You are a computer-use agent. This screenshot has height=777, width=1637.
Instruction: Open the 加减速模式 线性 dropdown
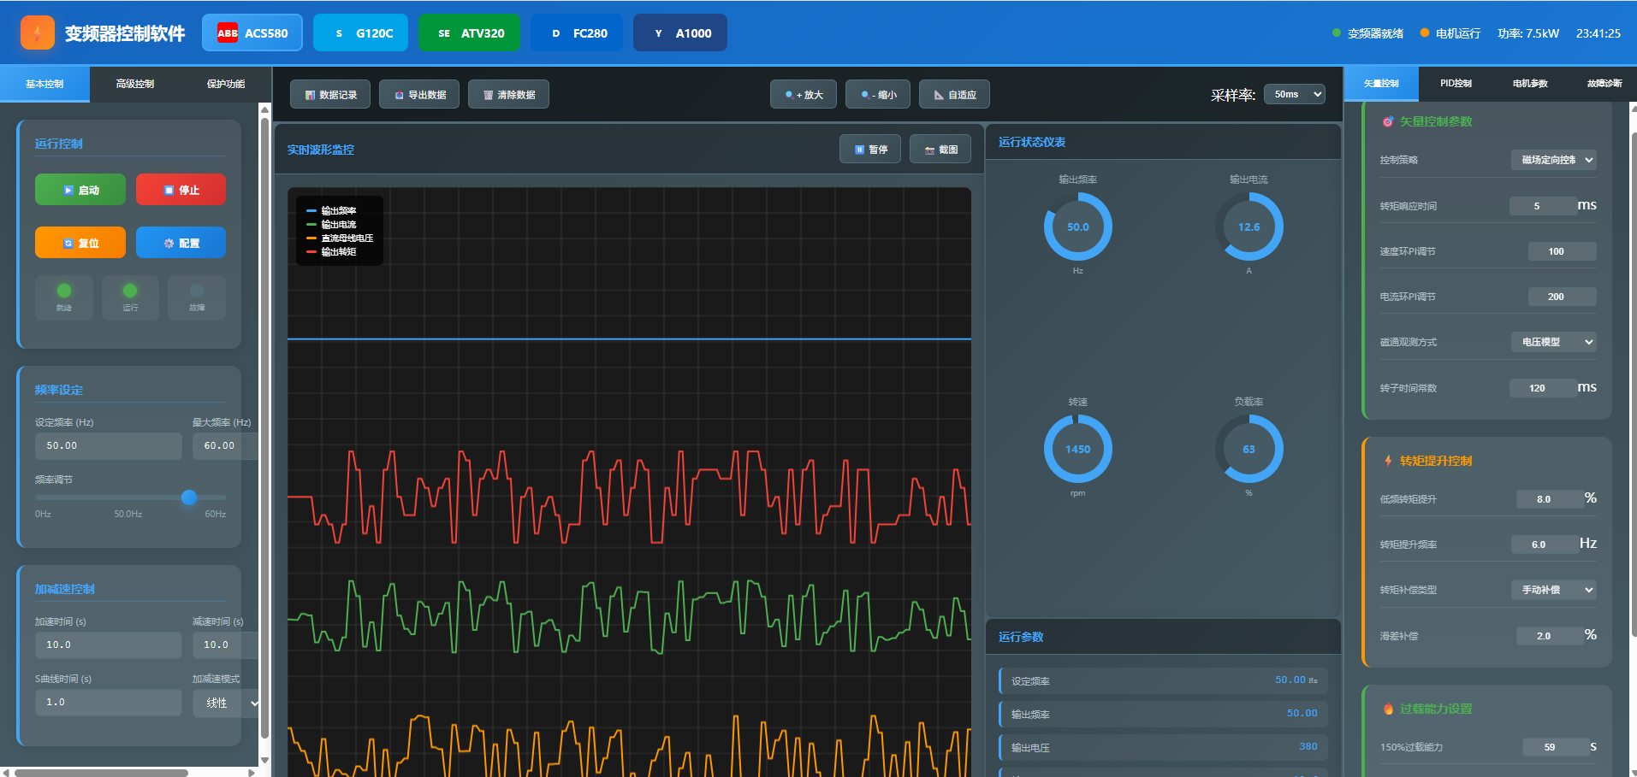[226, 703]
